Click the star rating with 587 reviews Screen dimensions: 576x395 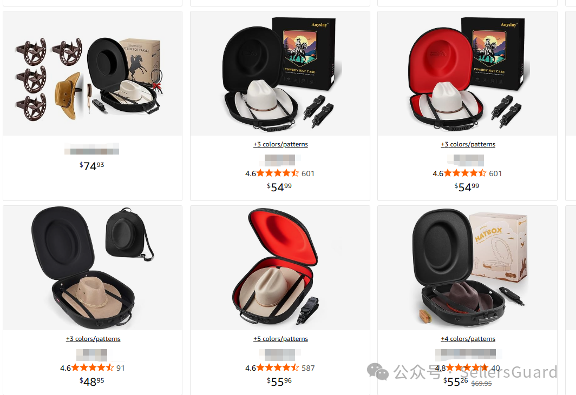click(278, 367)
